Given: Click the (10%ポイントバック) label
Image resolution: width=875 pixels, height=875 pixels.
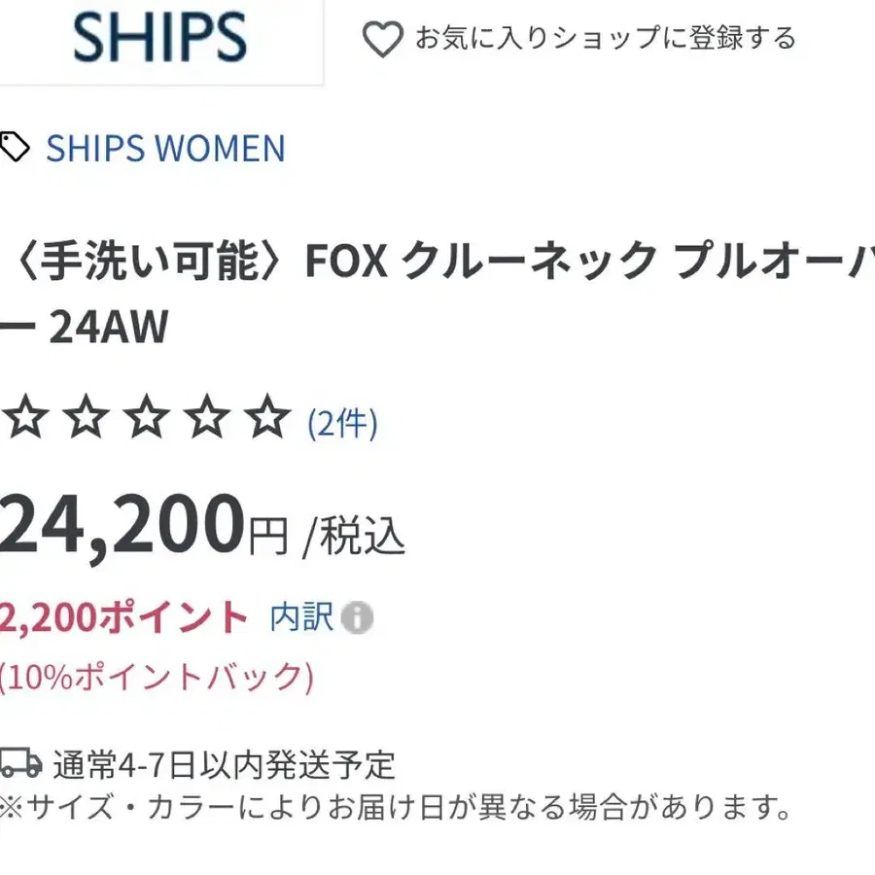Looking at the screenshot, I should (157, 676).
